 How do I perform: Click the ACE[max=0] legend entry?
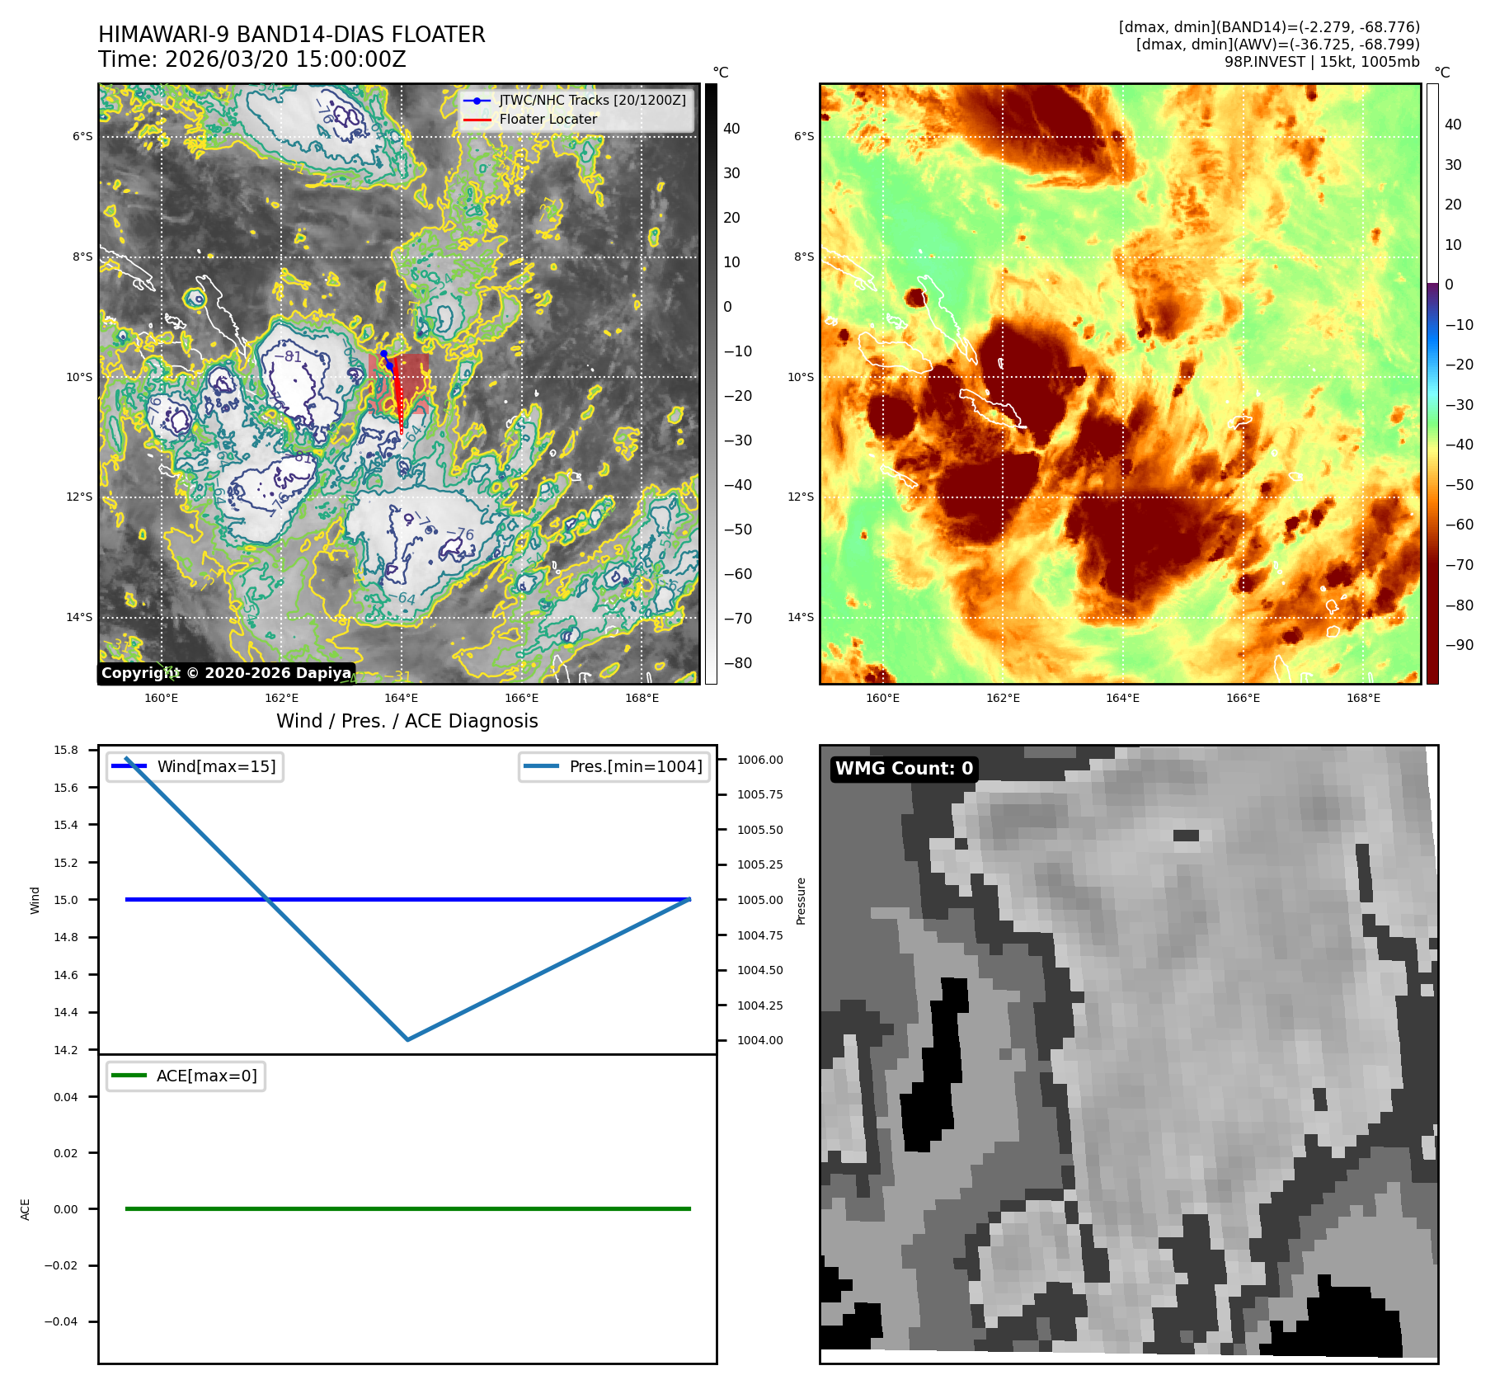[x=186, y=1076]
